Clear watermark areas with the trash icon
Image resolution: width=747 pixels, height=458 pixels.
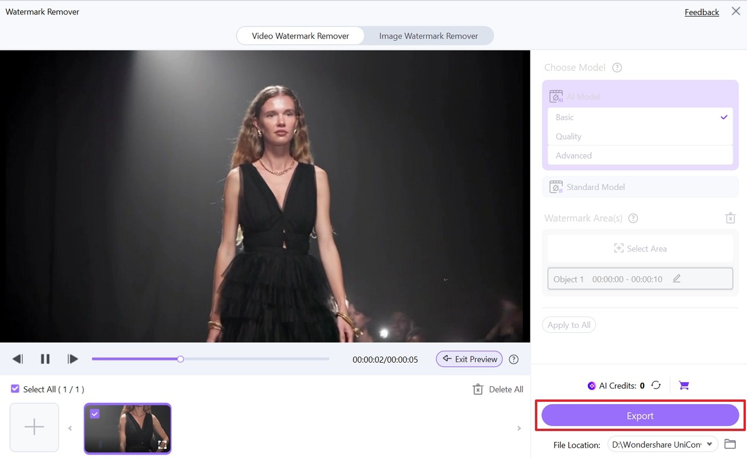(x=730, y=218)
